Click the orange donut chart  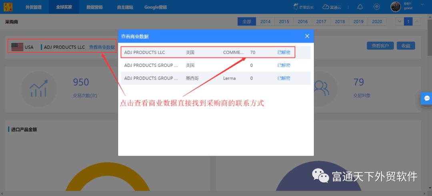108,177
